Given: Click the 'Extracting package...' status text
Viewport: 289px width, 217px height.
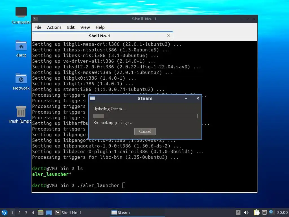Looking at the screenshot, I should click(x=113, y=123).
